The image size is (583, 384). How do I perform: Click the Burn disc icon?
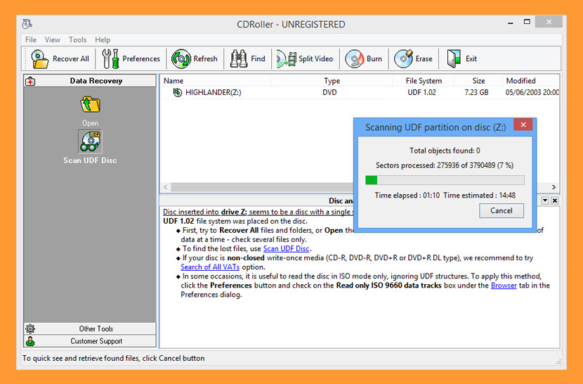click(x=354, y=59)
